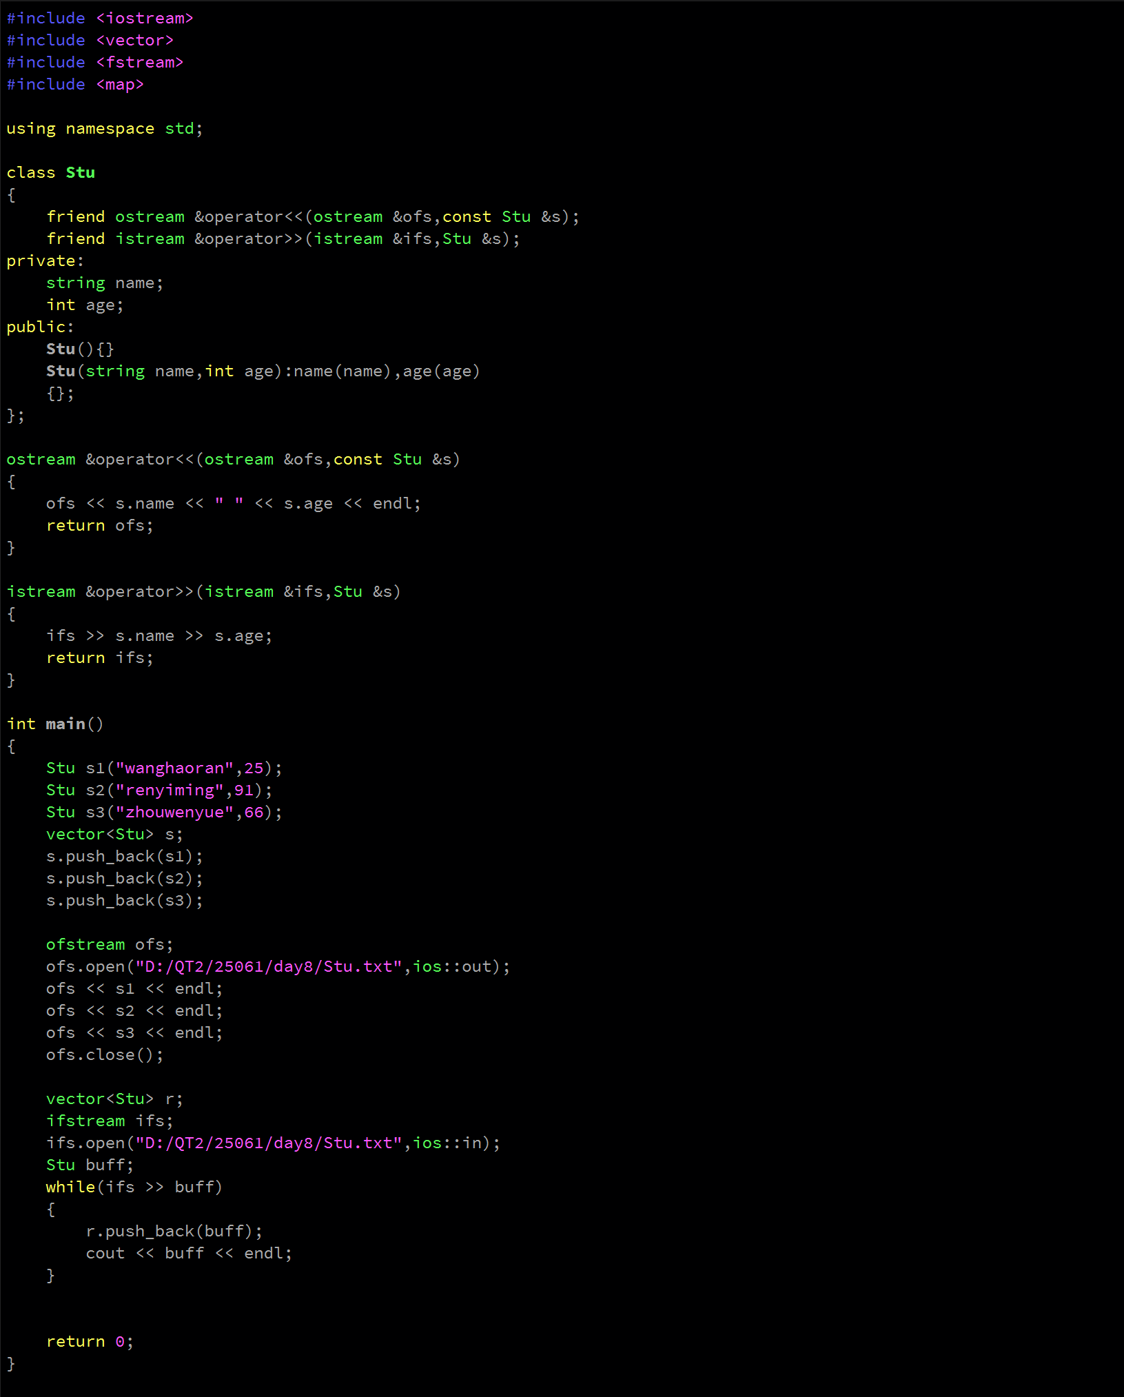This screenshot has width=1124, height=1397.
Task: Click the 'ofs << s3 << endl;' line
Action: click(x=134, y=1033)
